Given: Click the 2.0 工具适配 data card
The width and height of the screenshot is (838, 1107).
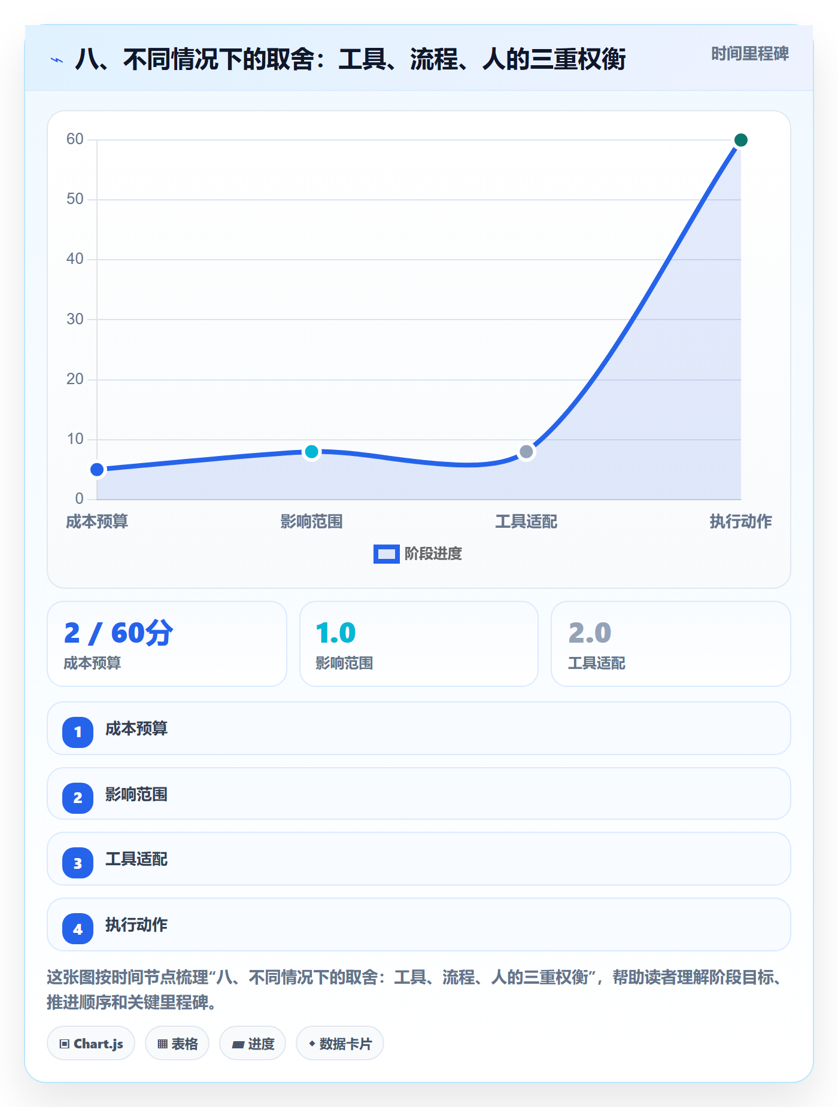Looking at the screenshot, I should click(671, 644).
